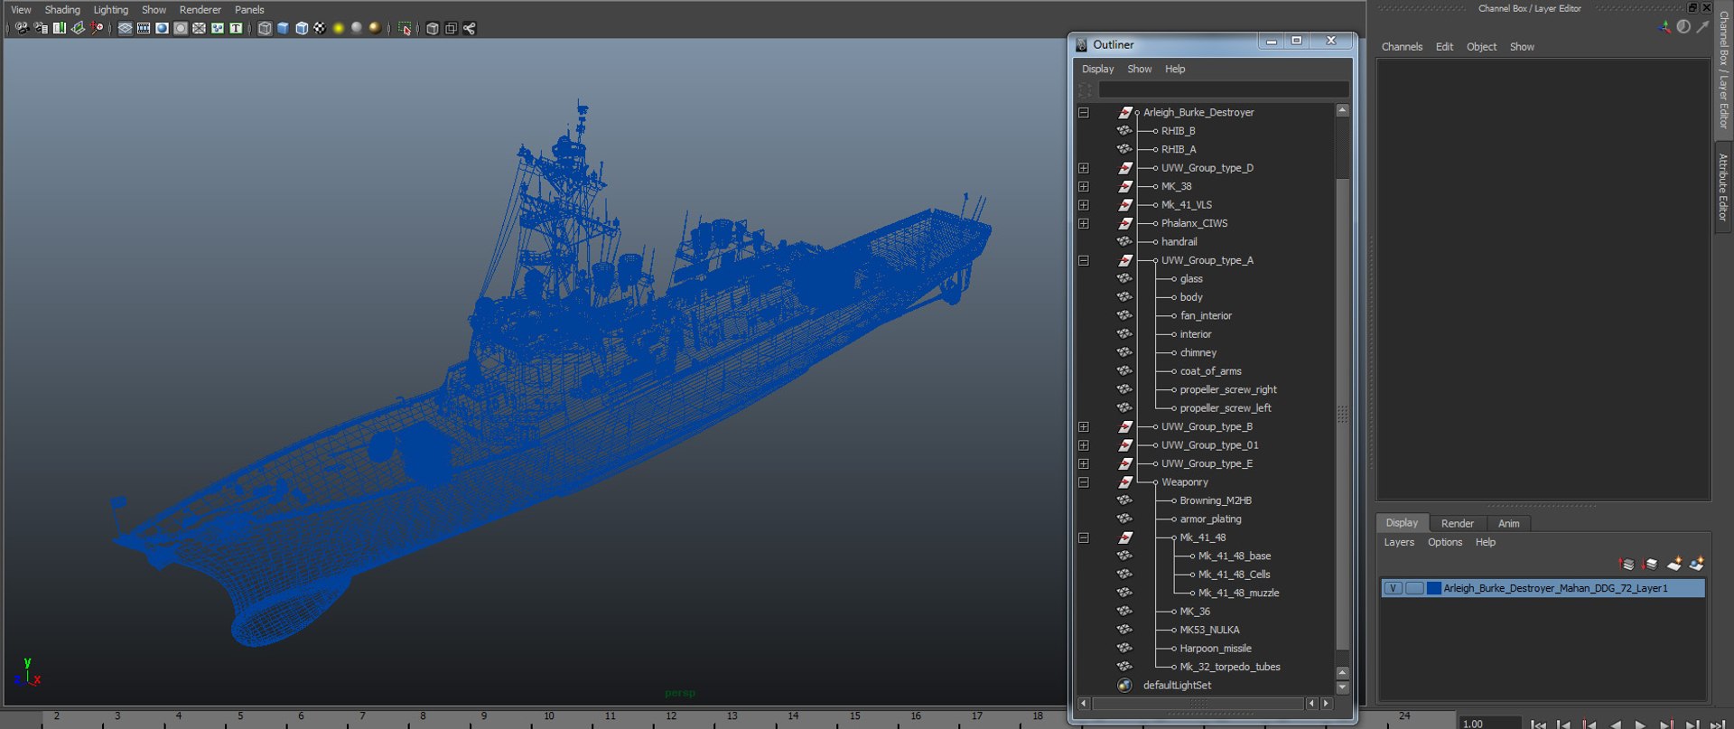This screenshot has width=1734, height=729.
Task: Click the Outliner vertical scrollbar thumb
Action: (1343, 414)
